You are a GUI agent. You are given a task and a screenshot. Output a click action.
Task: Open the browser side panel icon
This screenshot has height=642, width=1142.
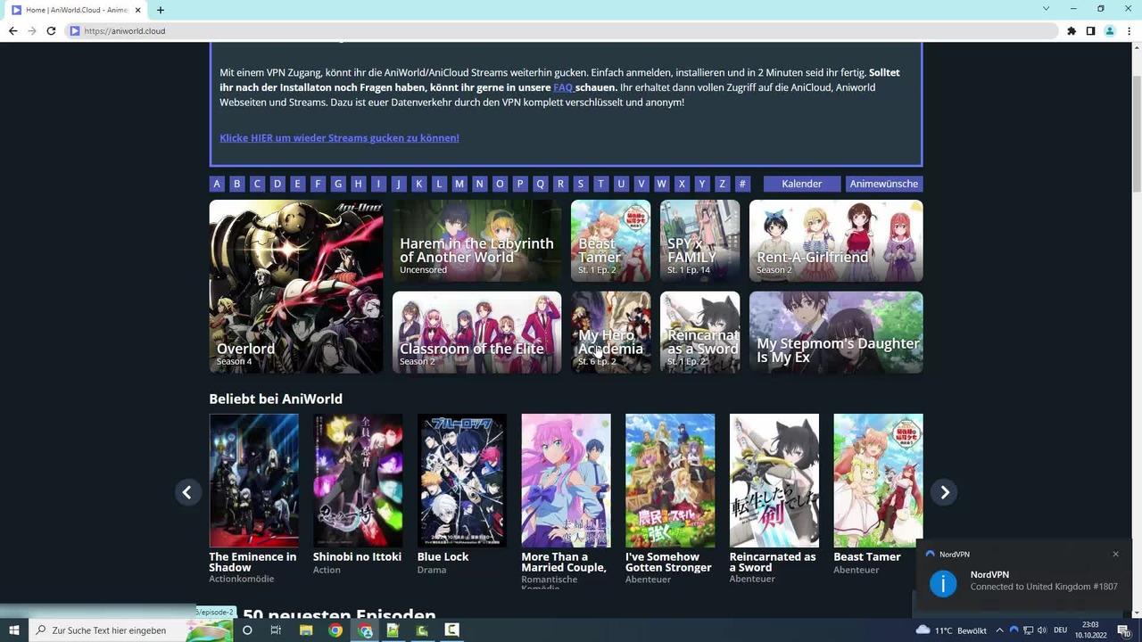tap(1090, 30)
